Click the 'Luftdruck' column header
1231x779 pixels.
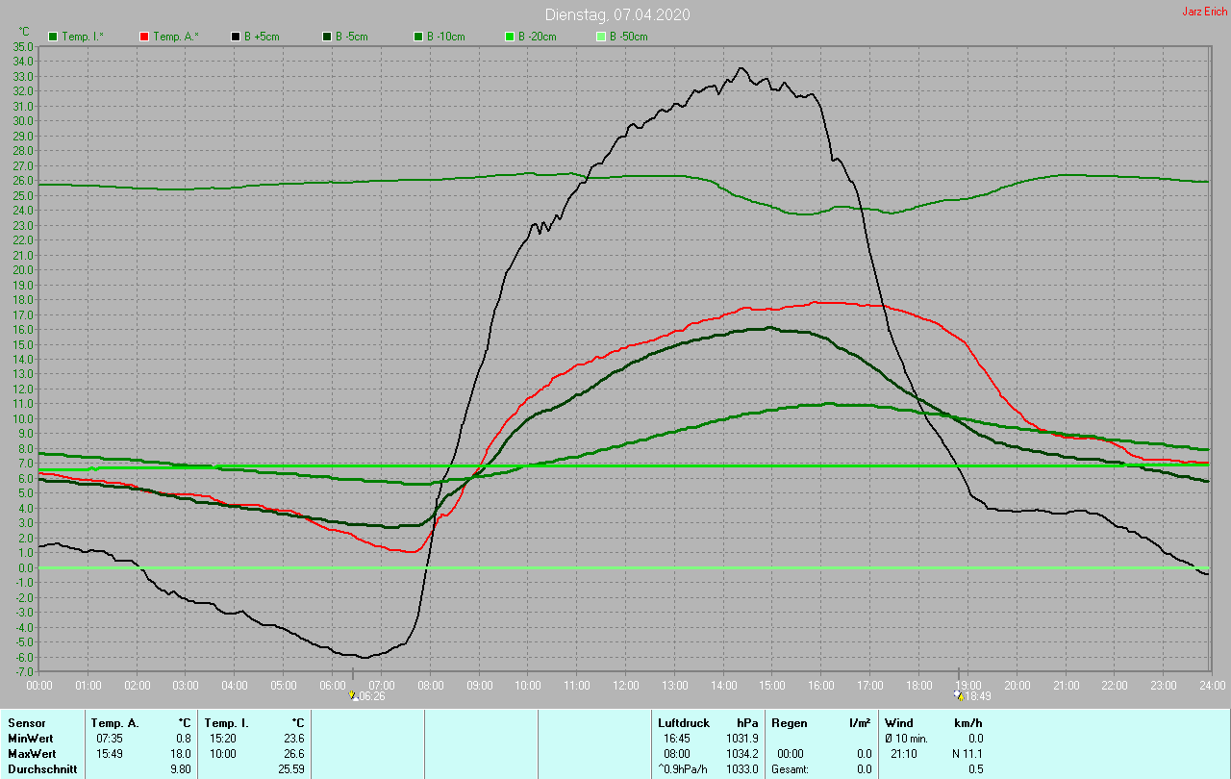click(x=684, y=722)
